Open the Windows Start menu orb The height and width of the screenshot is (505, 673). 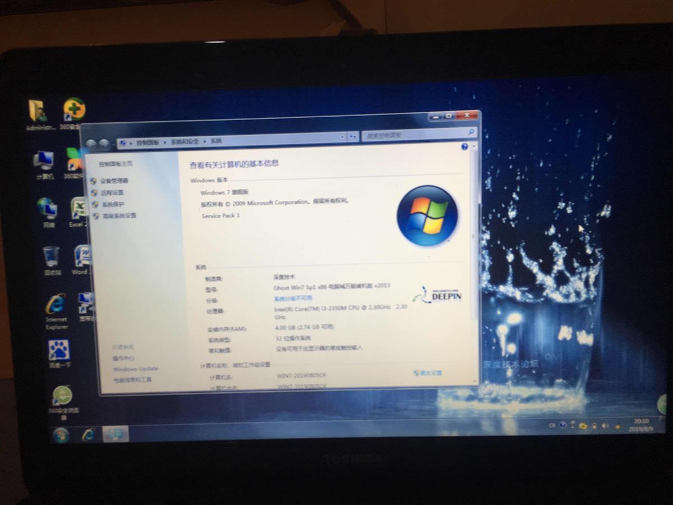pyautogui.click(x=61, y=435)
